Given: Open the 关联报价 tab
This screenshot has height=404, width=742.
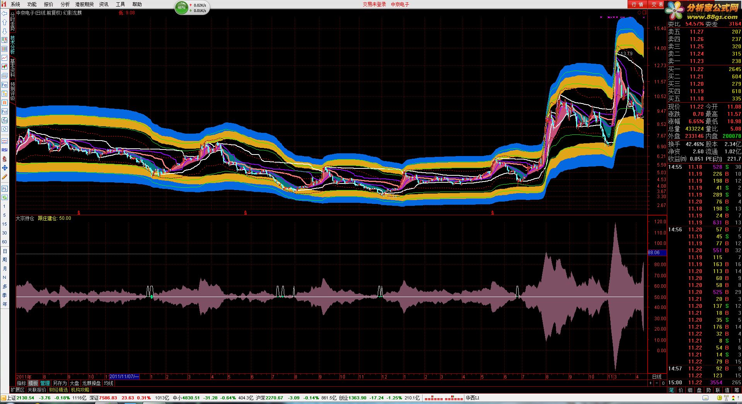Looking at the screenshot, I should point(37,390).
